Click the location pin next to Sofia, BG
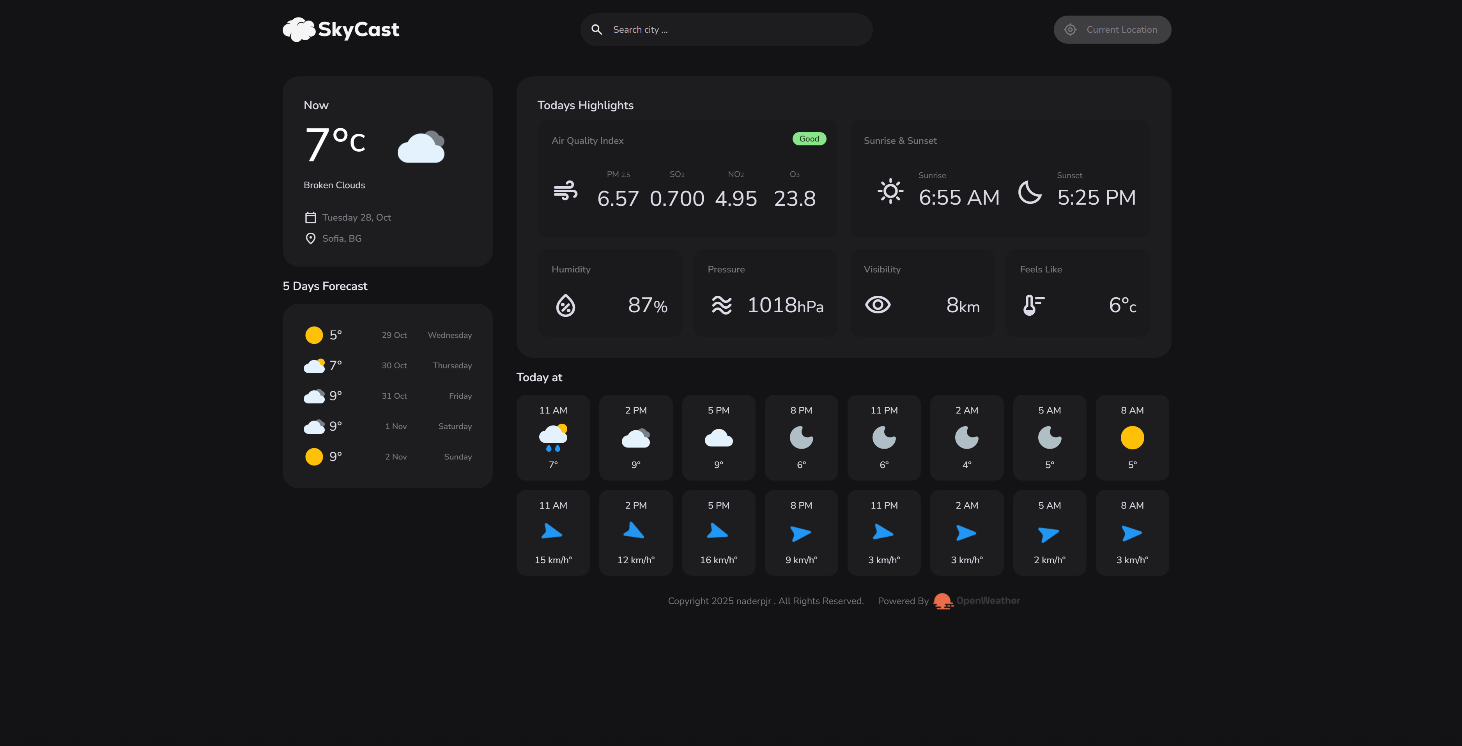1462x746 pixels. pos(310,238)
